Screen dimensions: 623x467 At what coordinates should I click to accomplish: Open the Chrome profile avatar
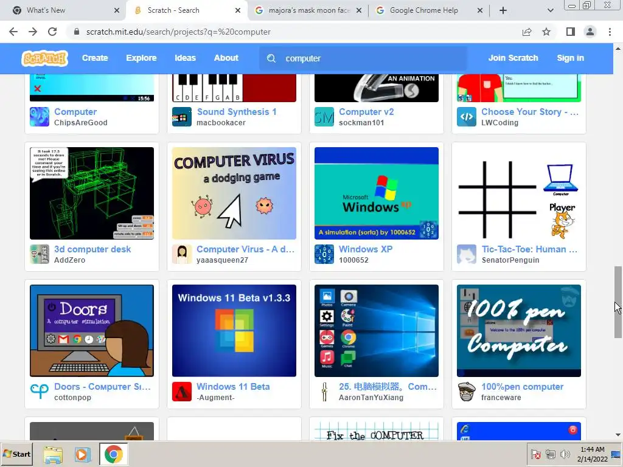590,32
